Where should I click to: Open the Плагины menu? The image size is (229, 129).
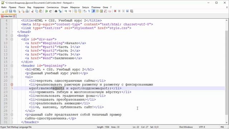pyautogui.click(x=96, y=7)
